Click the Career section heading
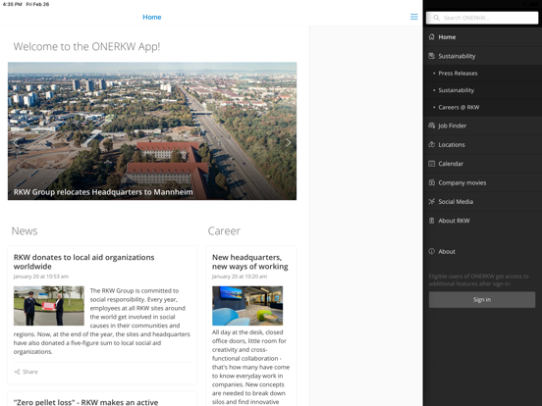 click(224, 231)
